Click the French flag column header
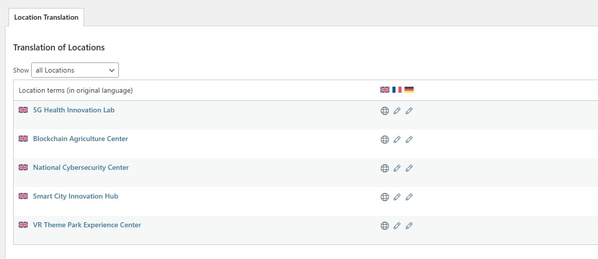This screenshot has height=259, width=598. [397, 90]
